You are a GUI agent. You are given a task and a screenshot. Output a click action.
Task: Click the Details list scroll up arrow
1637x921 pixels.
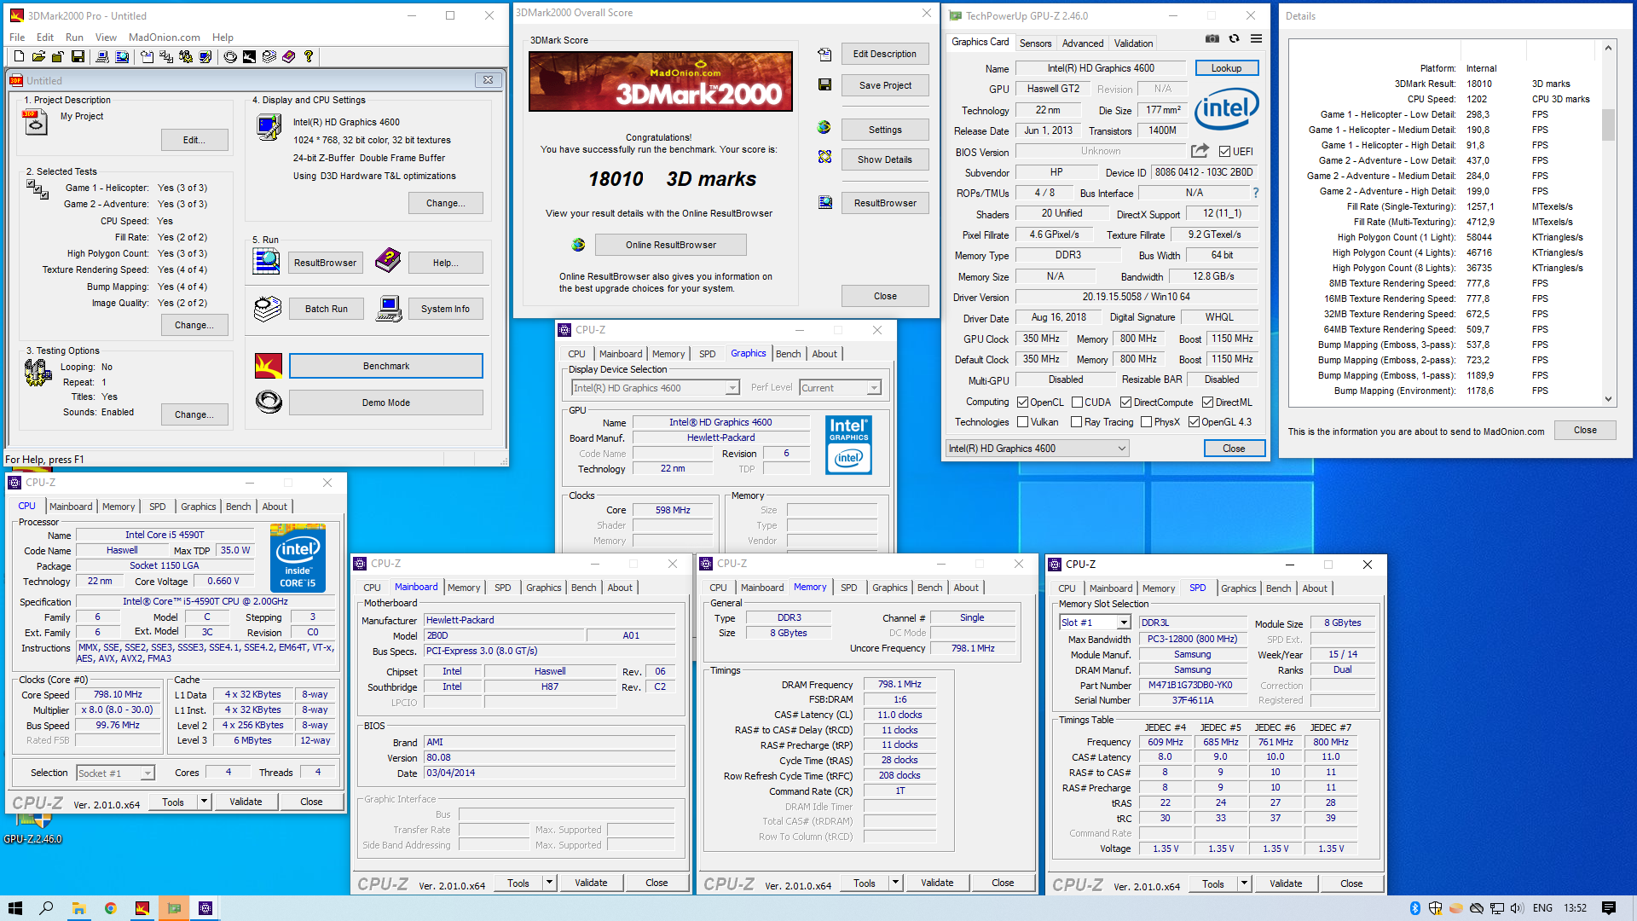pos(1608,48)
